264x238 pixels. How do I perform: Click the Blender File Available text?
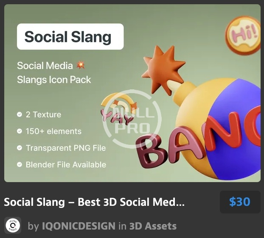pos(66,165)
